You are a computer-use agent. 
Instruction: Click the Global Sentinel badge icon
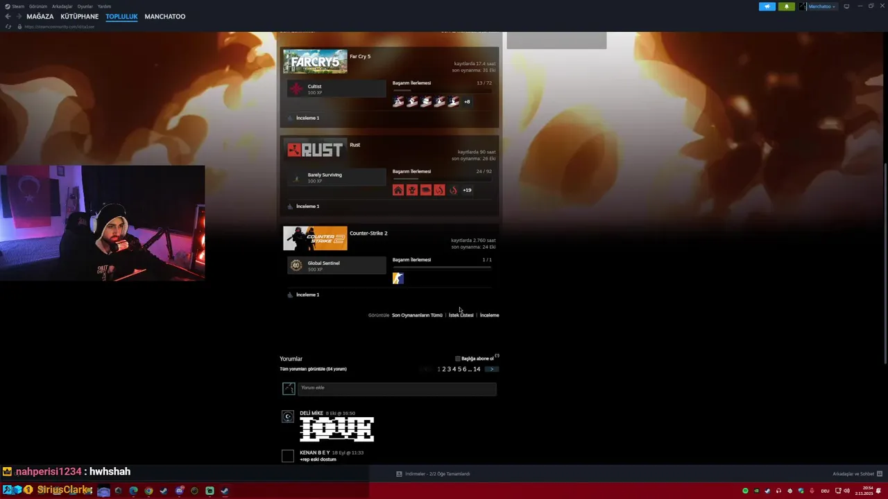click(296, 265)
